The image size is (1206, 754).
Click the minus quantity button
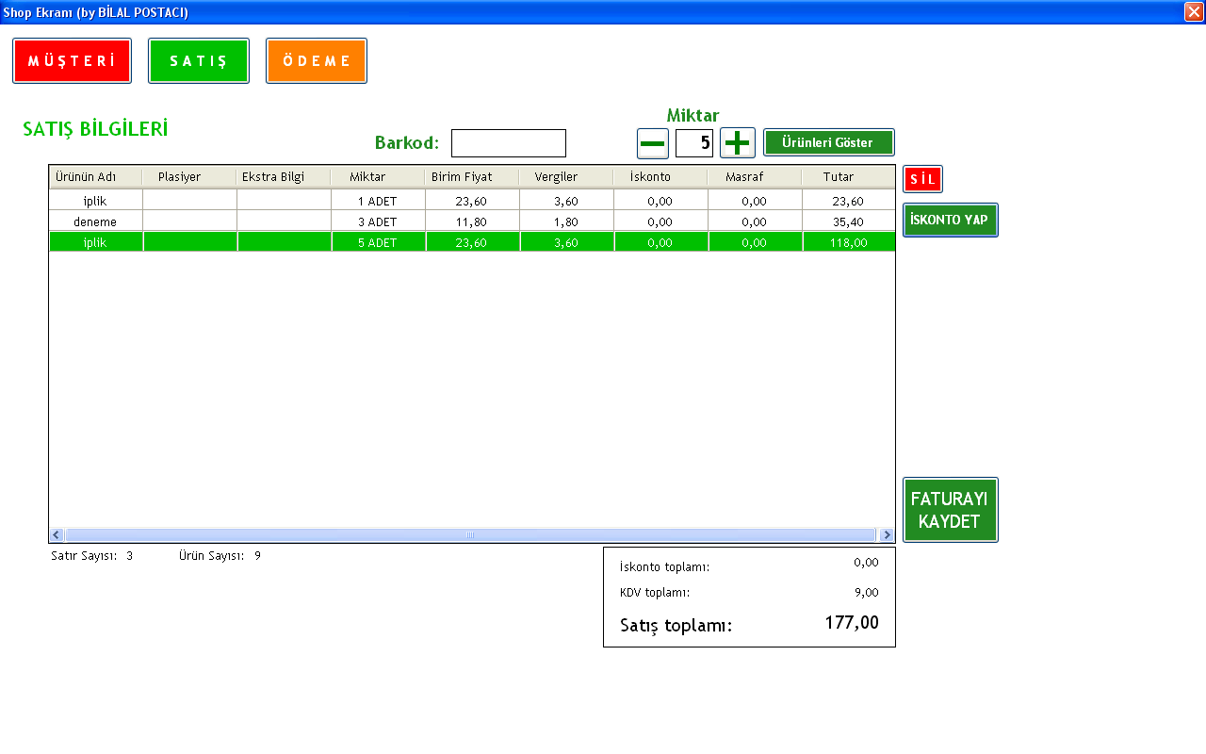[653, 143]
